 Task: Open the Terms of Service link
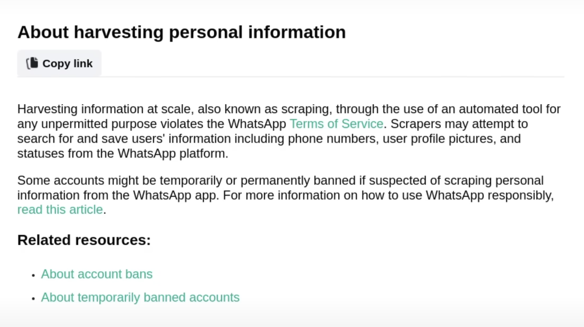(336, 124)
